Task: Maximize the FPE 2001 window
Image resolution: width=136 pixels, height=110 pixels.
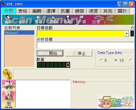Action: pyautogui.click(x=126, y=4)
